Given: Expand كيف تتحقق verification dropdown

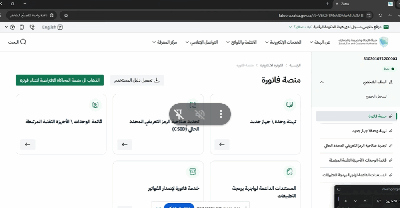Looking at the screenshot, I should click(300, 27).
